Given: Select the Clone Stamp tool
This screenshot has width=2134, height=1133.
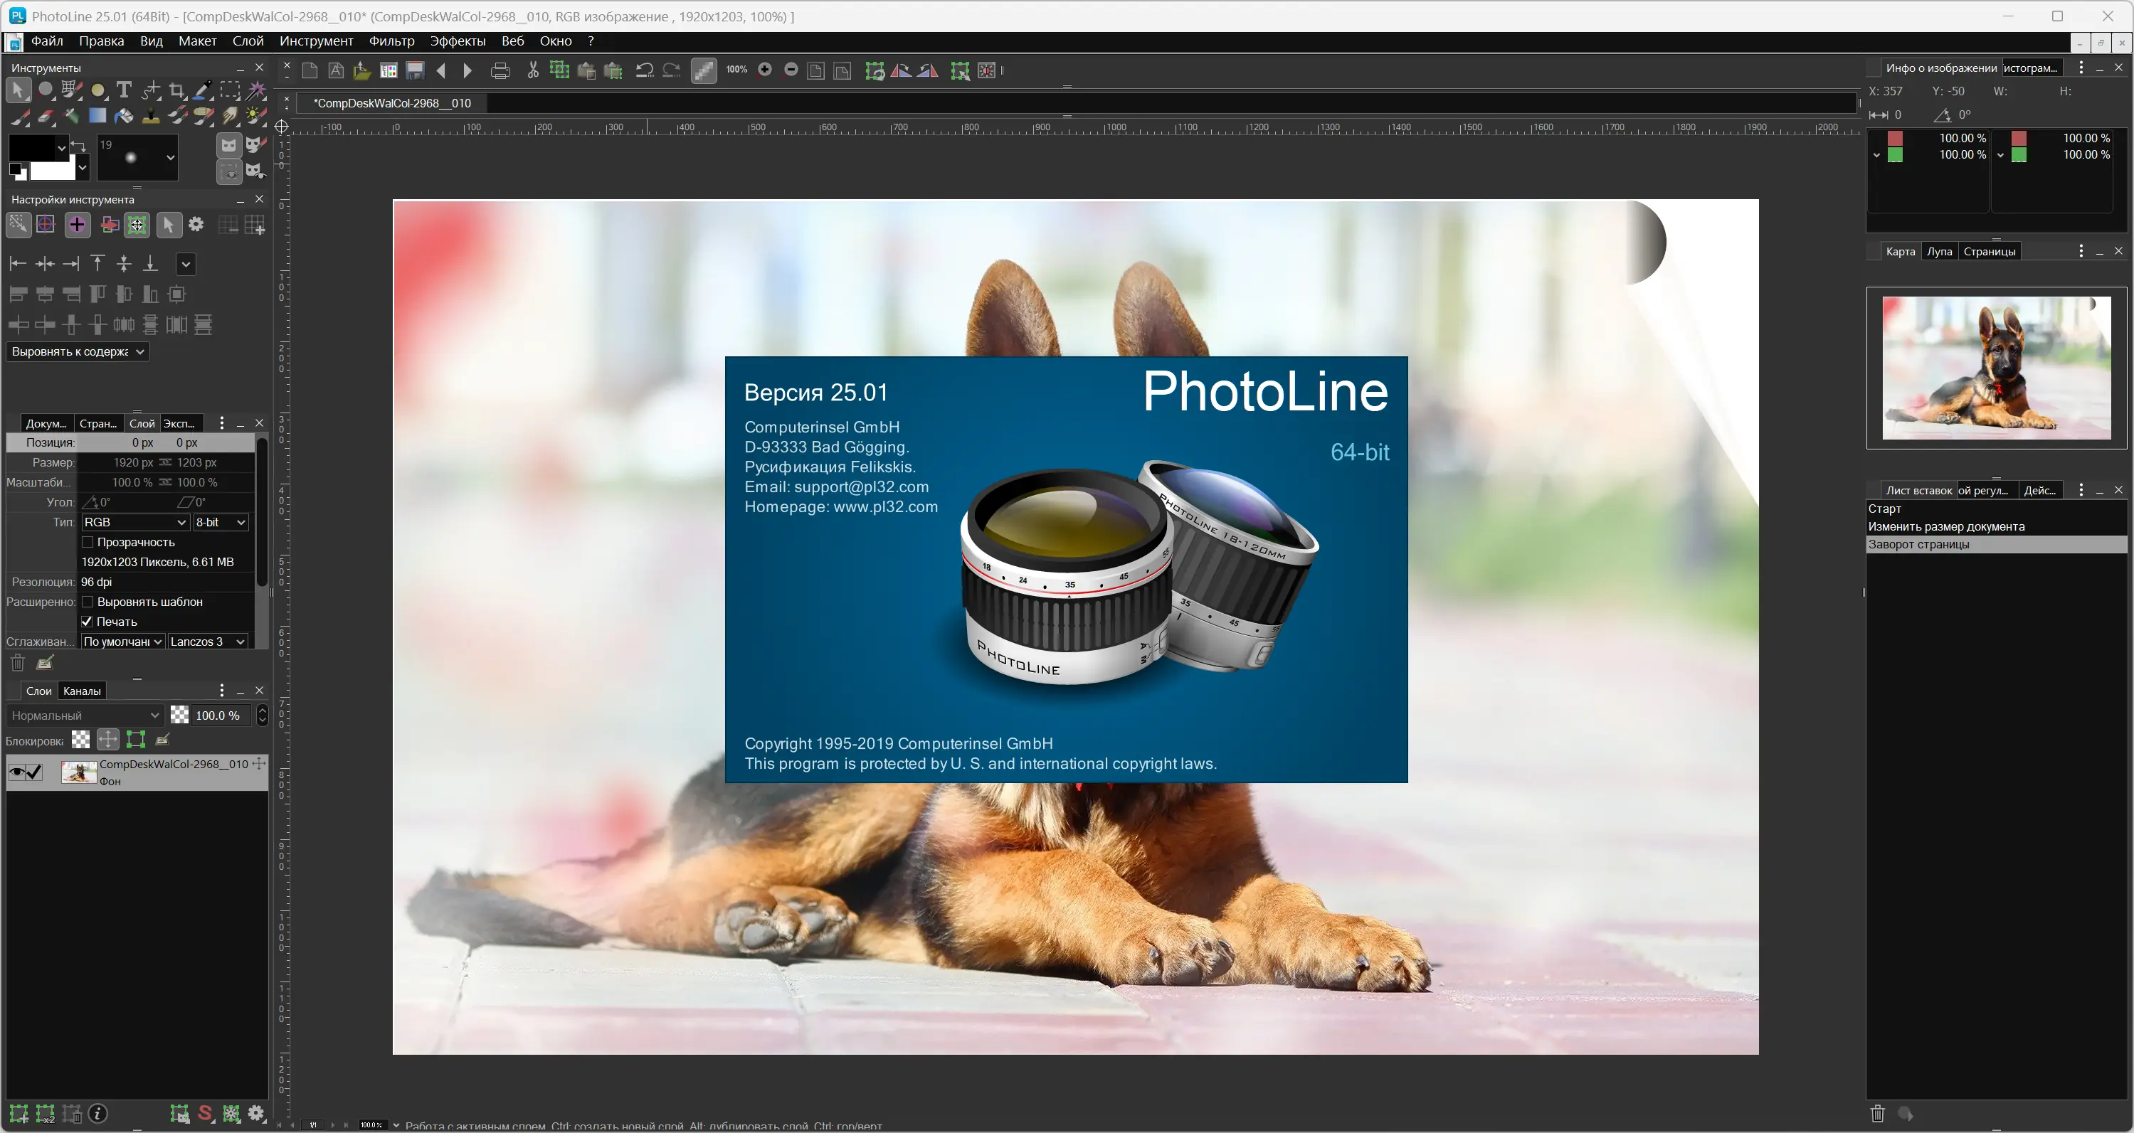Looking at the screenshot, I should point(150,116).
